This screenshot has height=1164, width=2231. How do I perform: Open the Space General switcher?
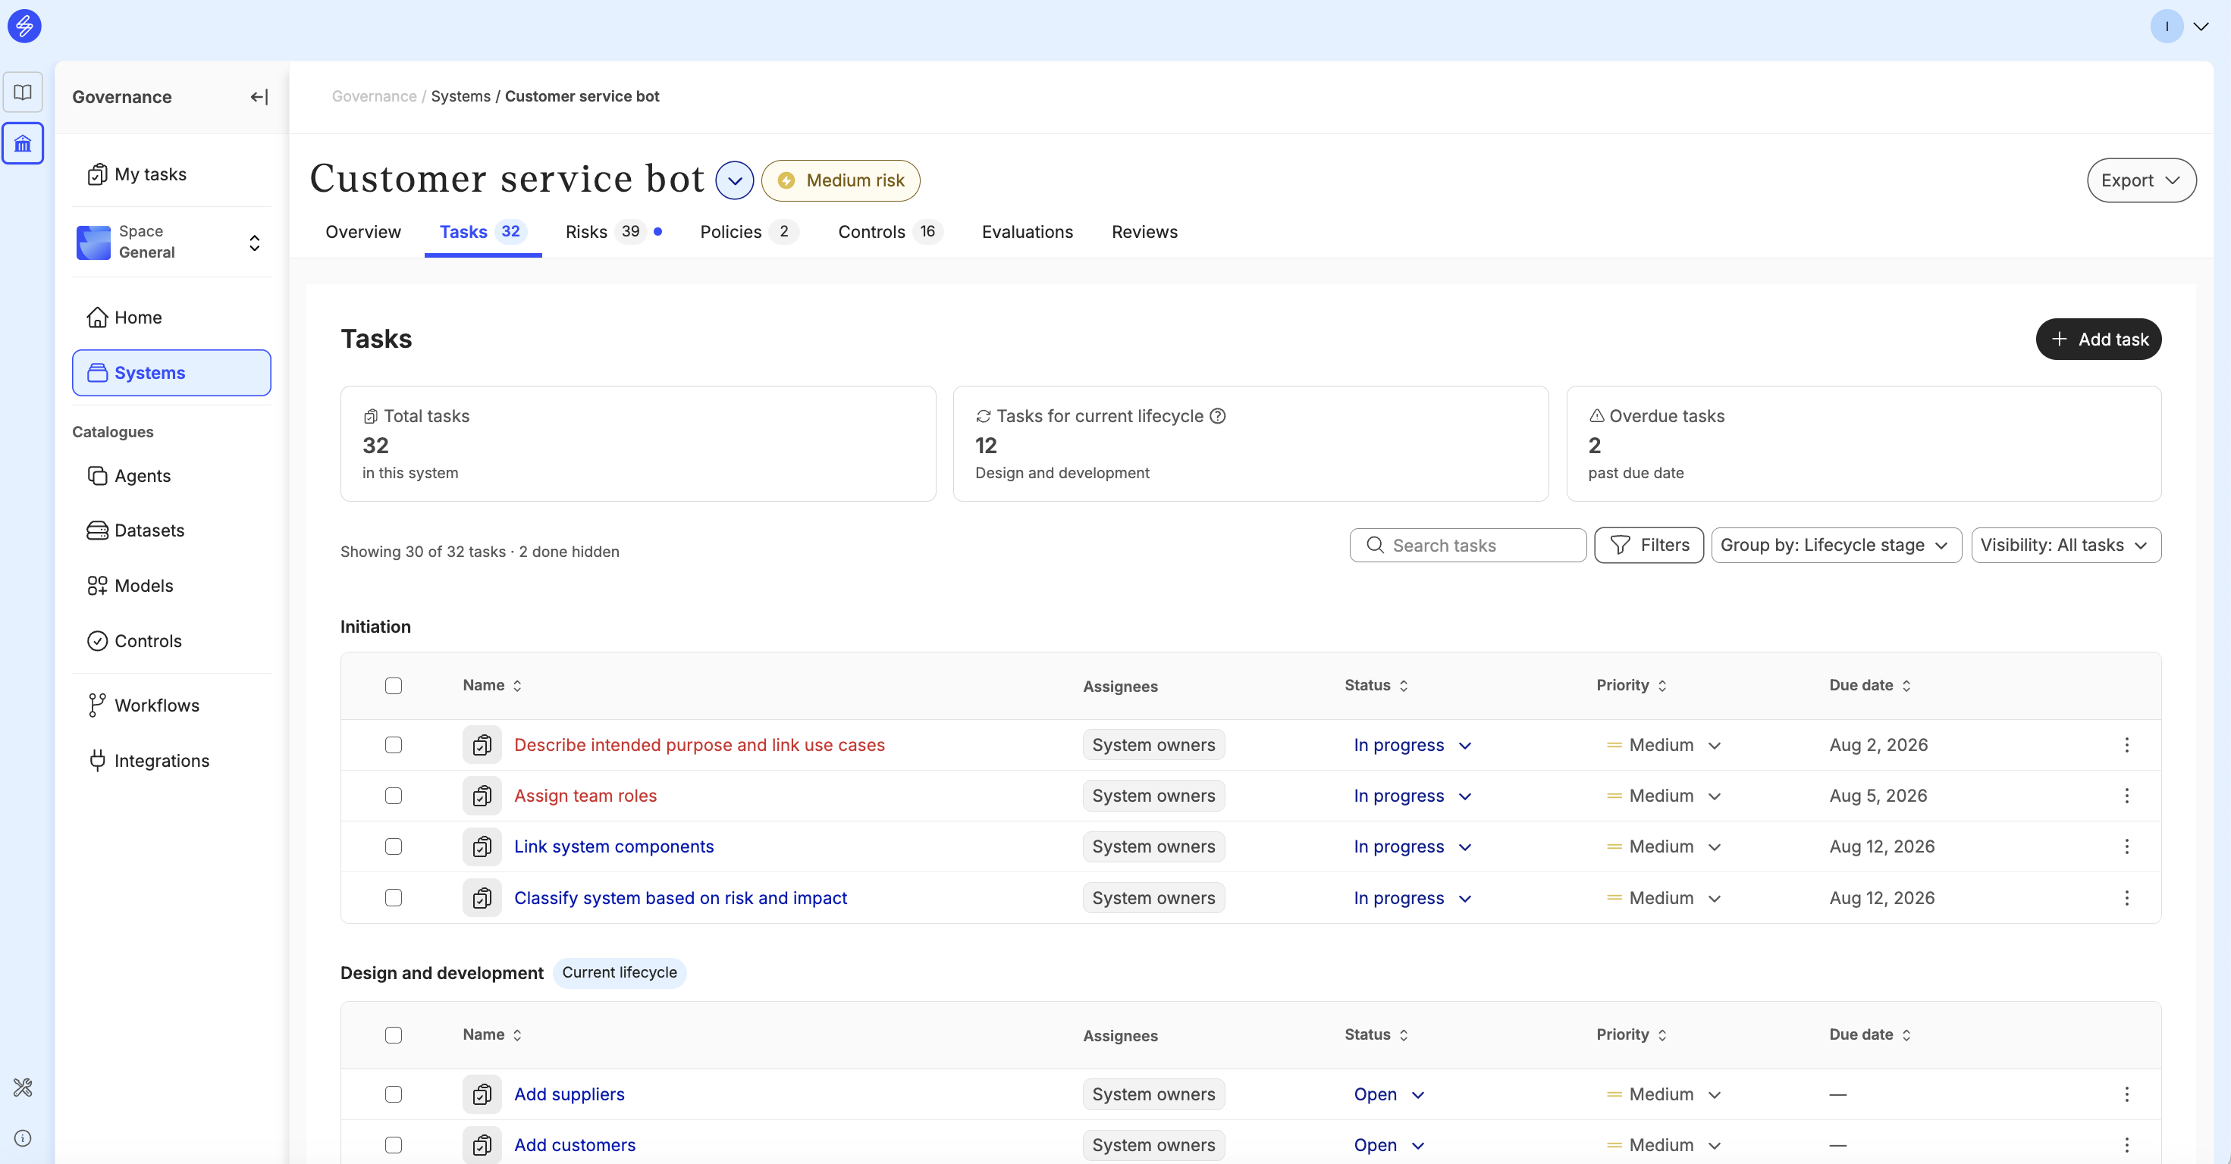(171, 242)
